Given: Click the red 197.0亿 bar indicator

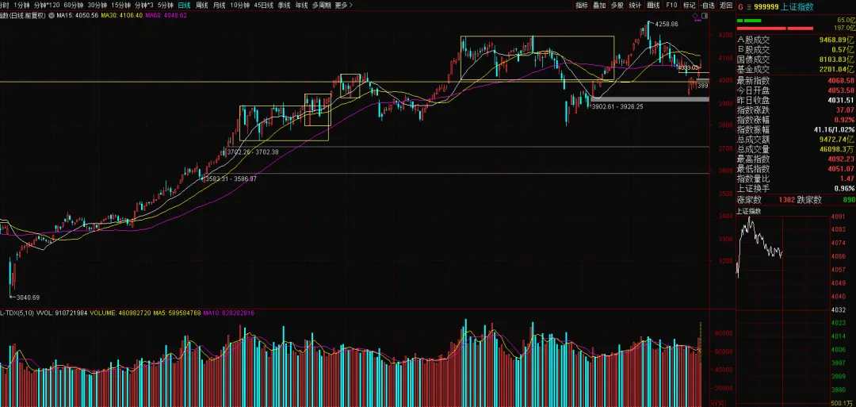Looking at the screenshot, I should (774, 28).
